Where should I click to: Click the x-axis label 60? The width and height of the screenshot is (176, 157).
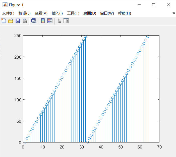140,147
